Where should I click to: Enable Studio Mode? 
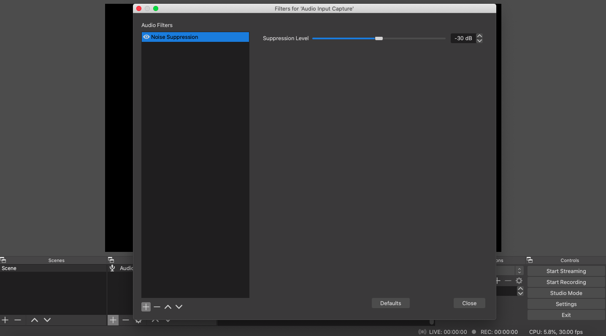(566, 293)
